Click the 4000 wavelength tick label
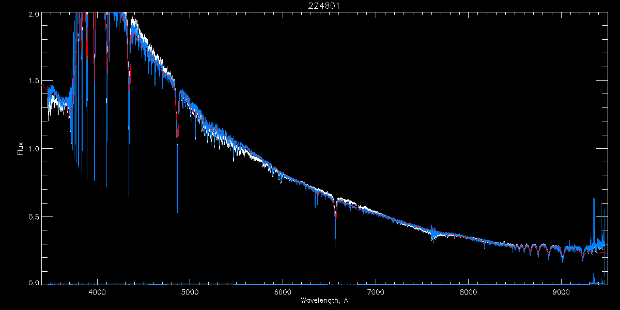Image resolution: width=620 pixels, height=310 pixels. click(97, 292)
